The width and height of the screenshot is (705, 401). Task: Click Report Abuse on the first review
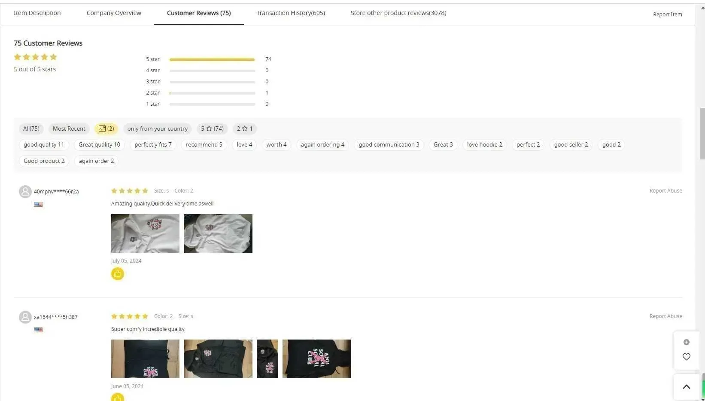[x=665, y=191]
